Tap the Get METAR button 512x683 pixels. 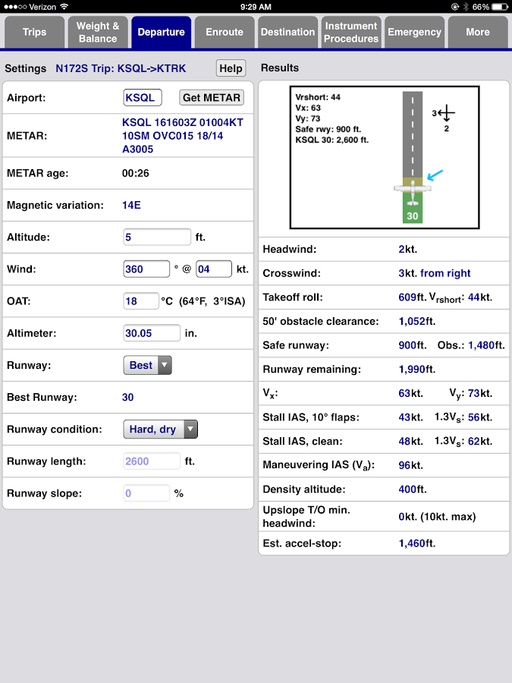pyautogui.click(x=212, y=98)
